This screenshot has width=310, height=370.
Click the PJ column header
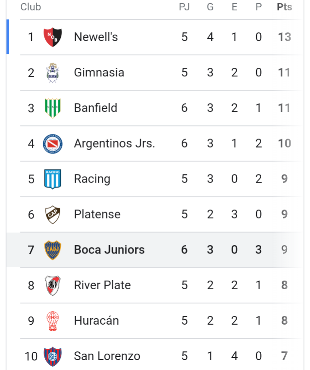coord(184,7)
